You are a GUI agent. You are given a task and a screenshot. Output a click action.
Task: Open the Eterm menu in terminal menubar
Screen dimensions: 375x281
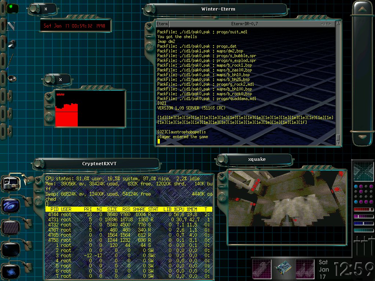[162, 24]
